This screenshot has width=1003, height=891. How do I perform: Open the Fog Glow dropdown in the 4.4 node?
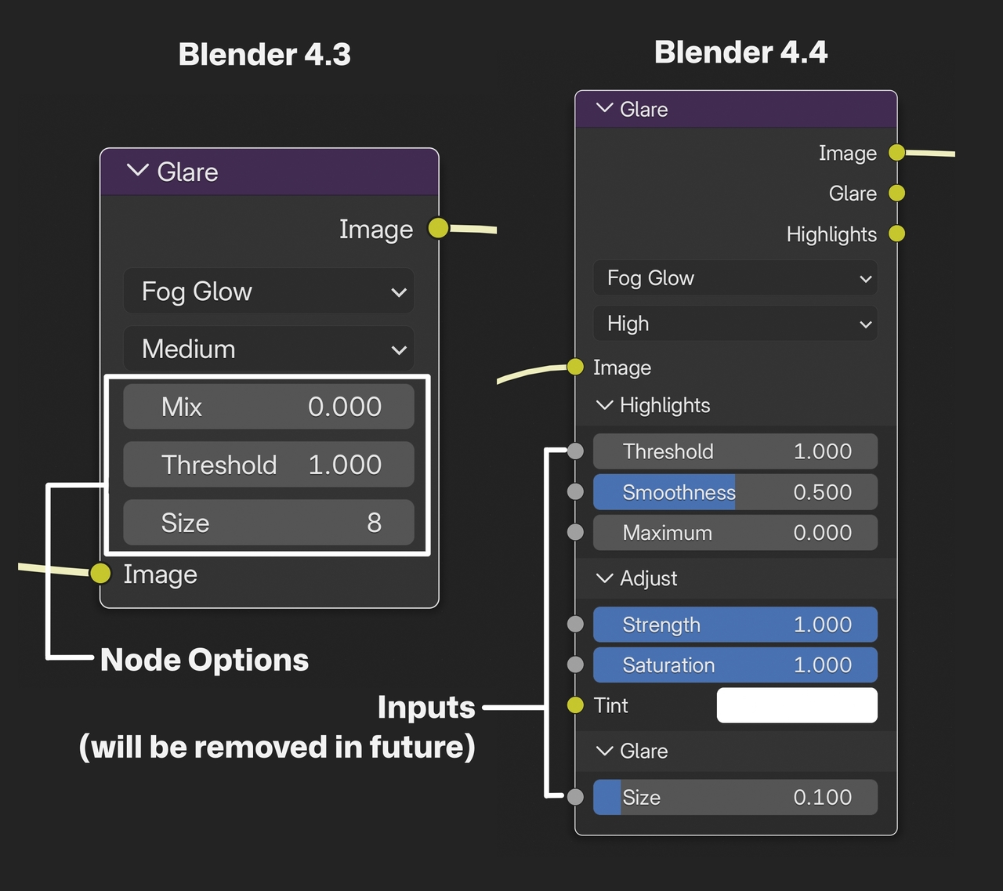tap(735, 278)
